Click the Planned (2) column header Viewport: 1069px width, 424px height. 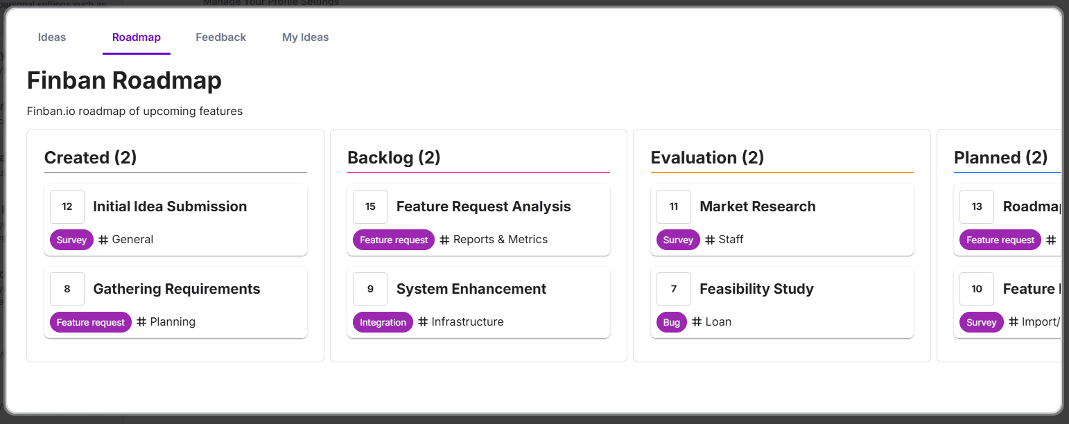point(1000,158)
